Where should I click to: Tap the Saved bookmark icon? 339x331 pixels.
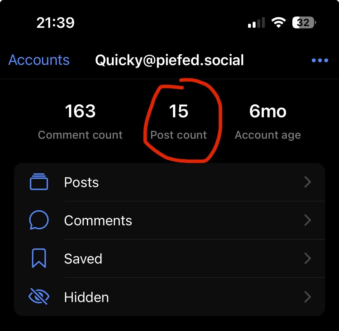pyautogui.click(x=39, y=258)
